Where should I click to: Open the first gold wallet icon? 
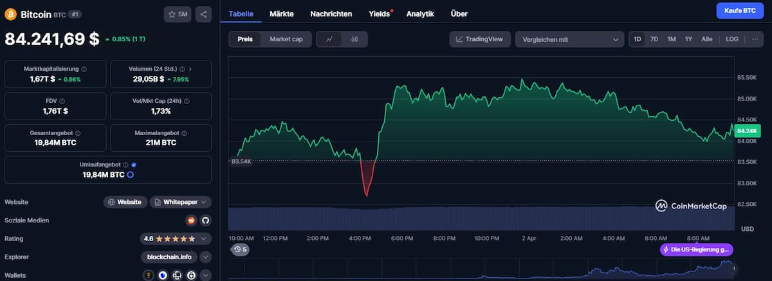pos(149,275)
